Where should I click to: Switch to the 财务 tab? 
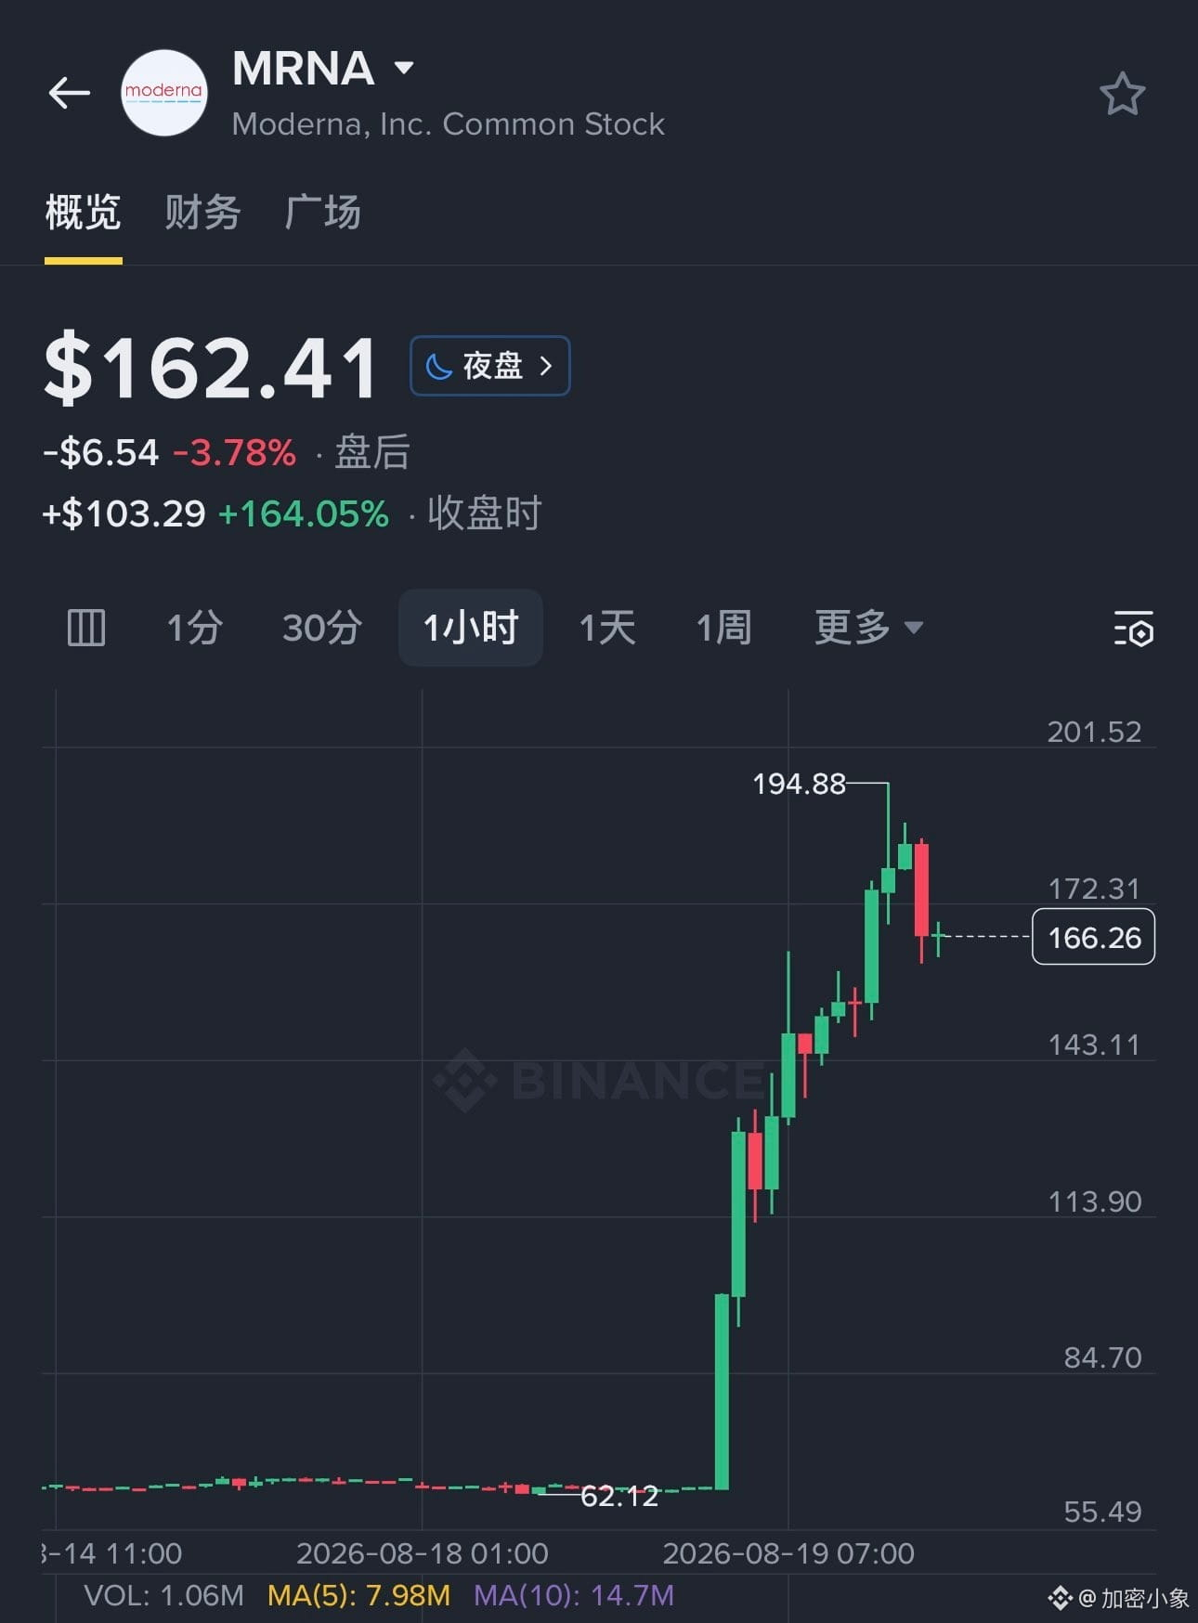202,212
